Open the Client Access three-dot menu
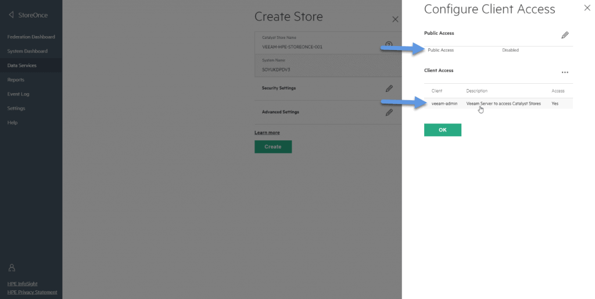 coord(565,72)
